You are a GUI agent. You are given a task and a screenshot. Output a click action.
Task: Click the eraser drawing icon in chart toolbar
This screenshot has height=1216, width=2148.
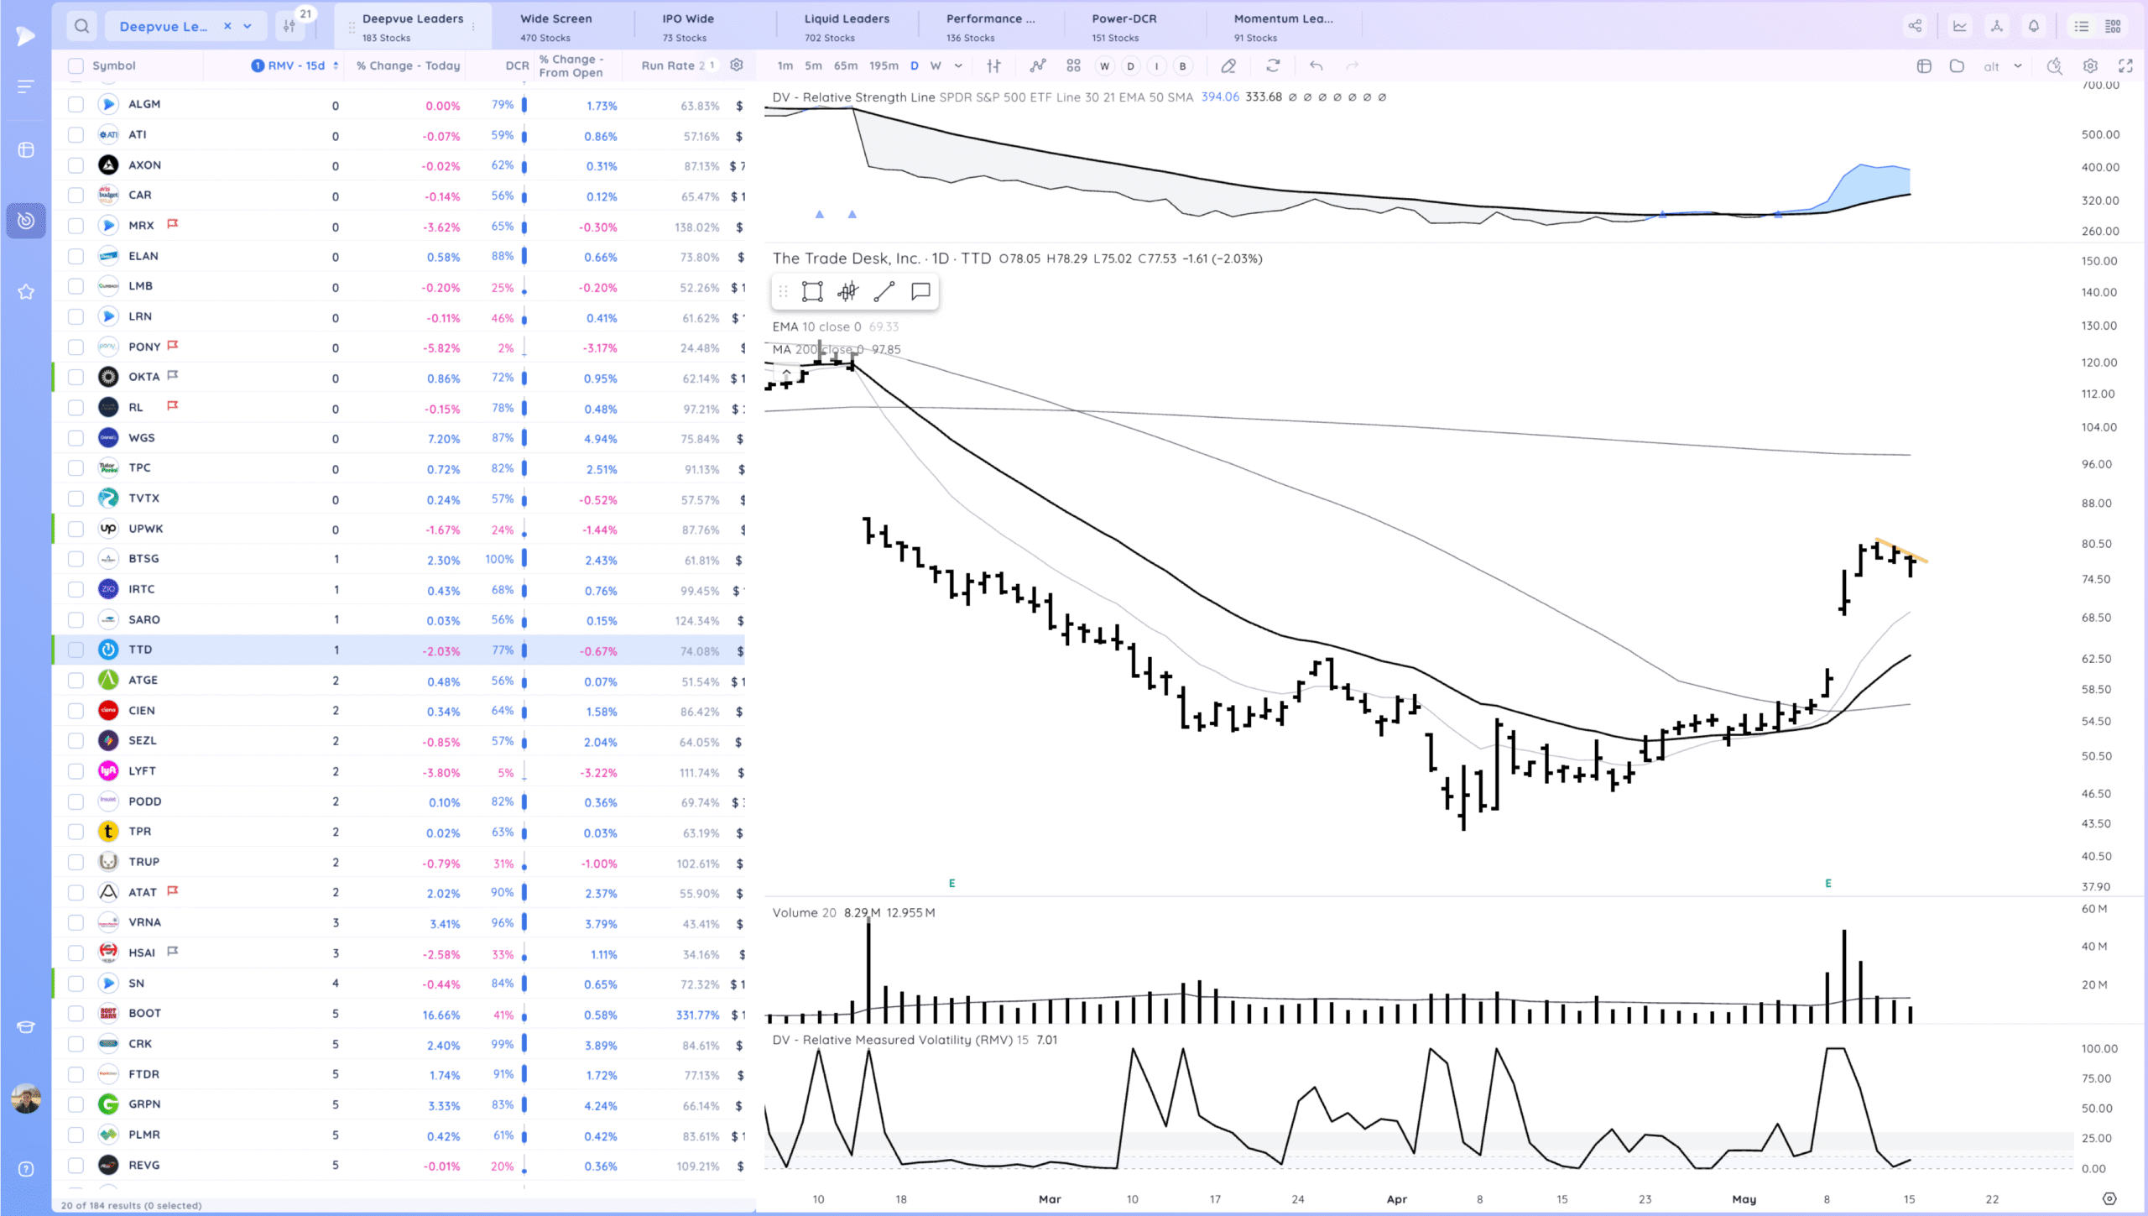(1228, 65)
